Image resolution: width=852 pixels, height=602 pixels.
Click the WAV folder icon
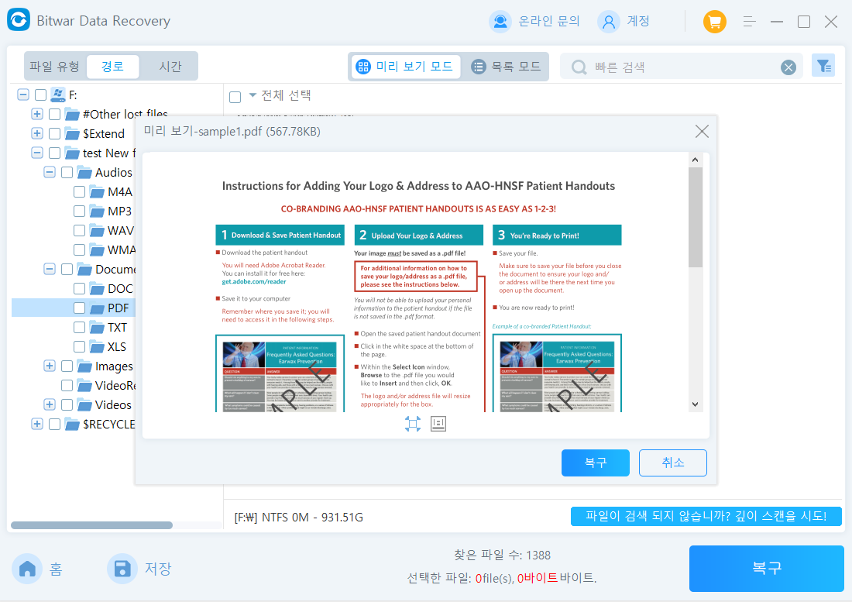(98, 230)
